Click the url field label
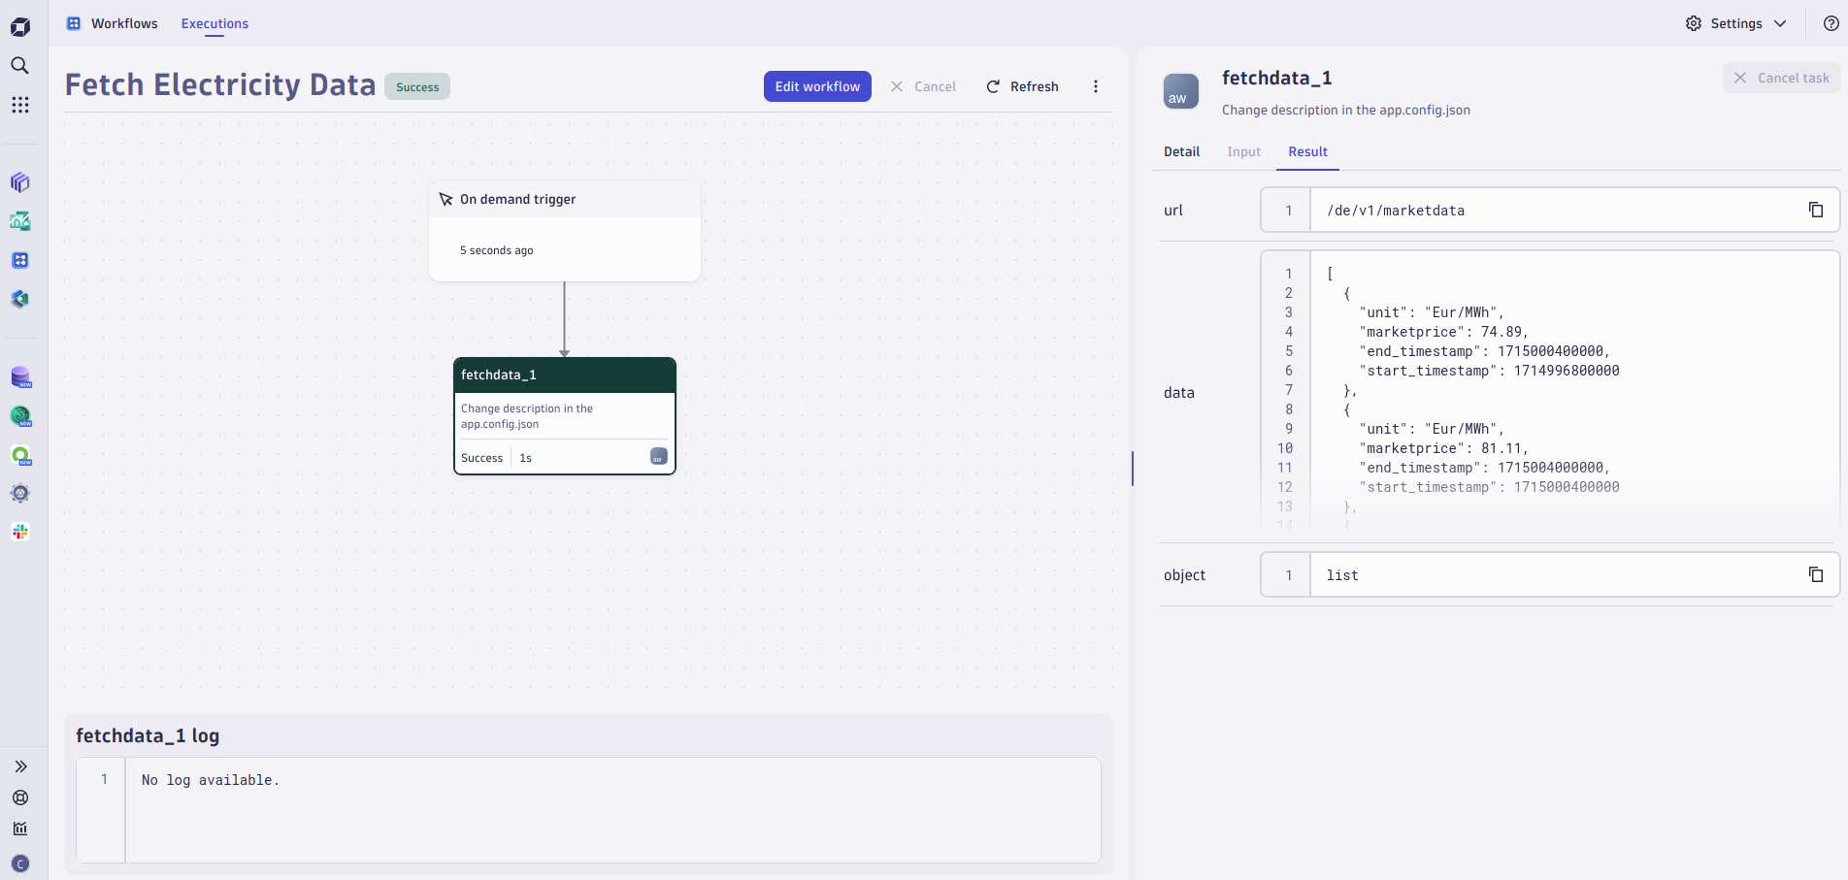The height and width of the screenshot is (880, 1848). 1173,211
